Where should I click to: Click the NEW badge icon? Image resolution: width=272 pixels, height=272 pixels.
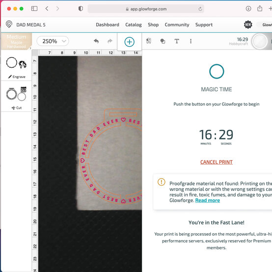click(248, 25)
